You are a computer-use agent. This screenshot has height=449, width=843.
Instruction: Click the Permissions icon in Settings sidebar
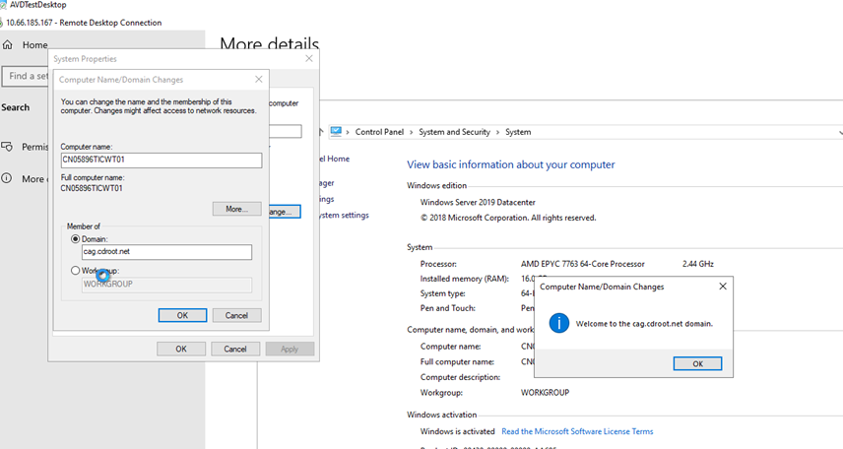coord(7,147)
